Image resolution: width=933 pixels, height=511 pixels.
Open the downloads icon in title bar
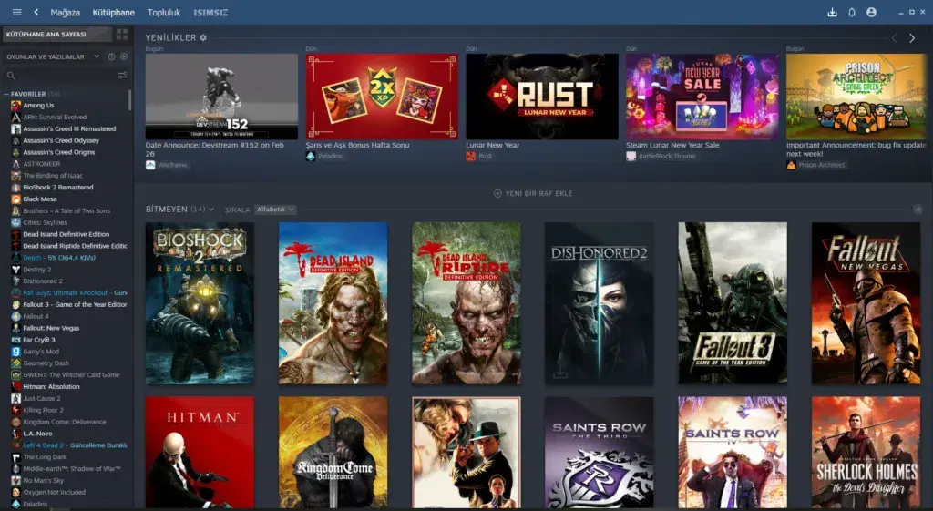[832, 13]
